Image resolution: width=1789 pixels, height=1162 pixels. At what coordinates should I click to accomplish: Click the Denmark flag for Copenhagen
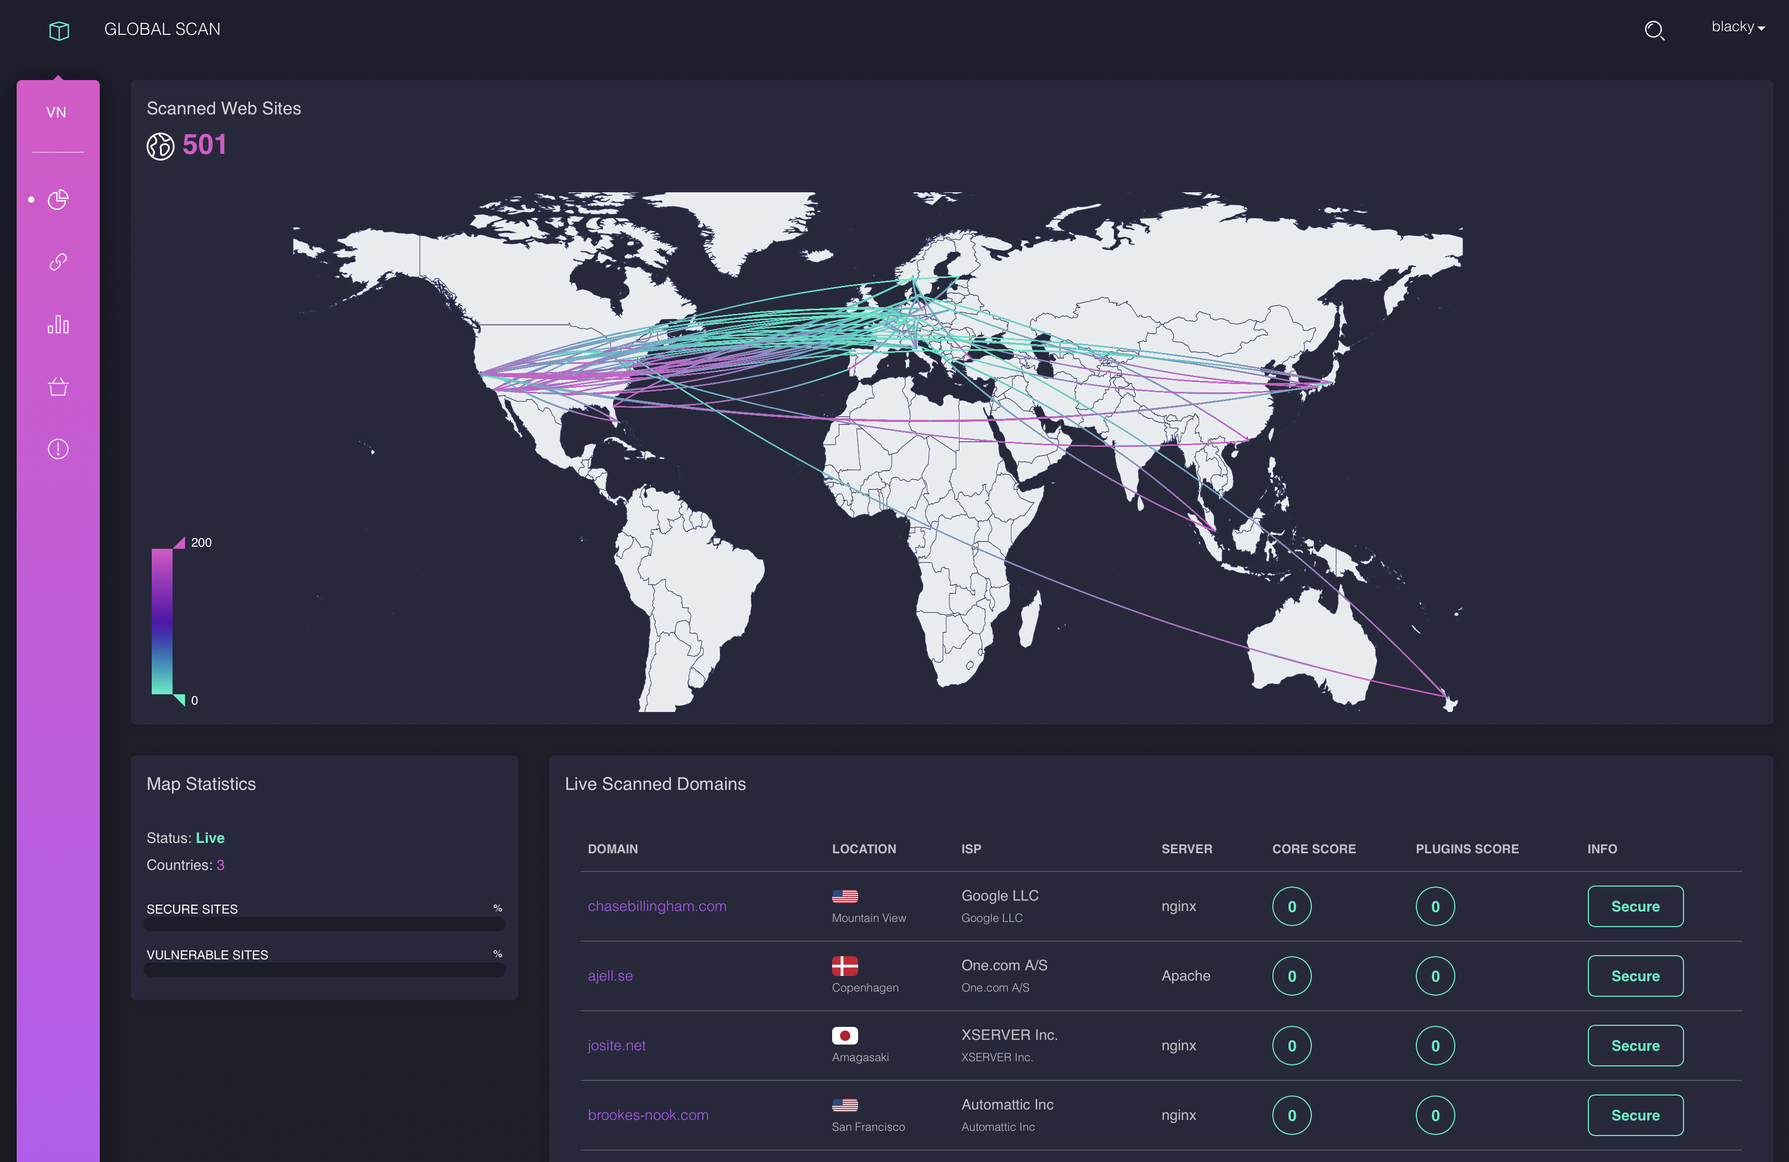click(845, 966)
